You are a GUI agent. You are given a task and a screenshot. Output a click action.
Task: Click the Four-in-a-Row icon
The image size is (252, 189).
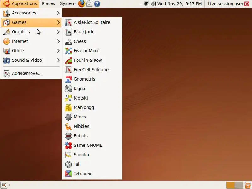point(68,60)
